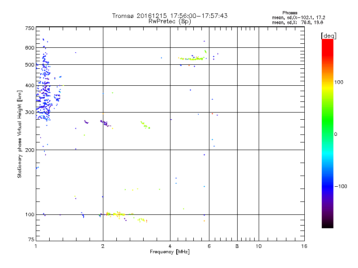Viewport: 358px width, 268px height.
Task: Click the 'Phases' legend heading
Action: [290, 13]
